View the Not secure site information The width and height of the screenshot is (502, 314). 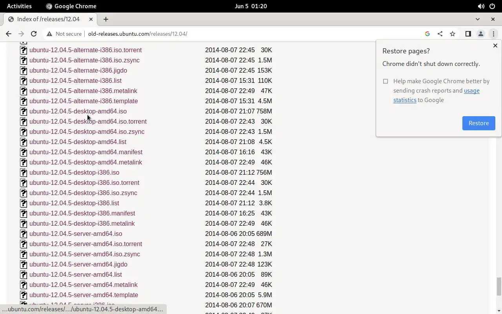tap(64, 34)
